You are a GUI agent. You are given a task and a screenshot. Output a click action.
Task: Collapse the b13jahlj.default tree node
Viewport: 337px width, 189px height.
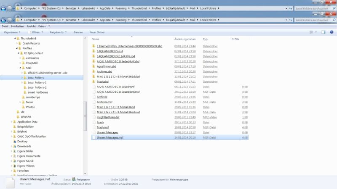[19, 53]
